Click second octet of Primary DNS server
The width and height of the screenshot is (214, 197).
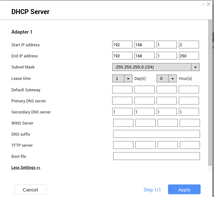point(145,101)
